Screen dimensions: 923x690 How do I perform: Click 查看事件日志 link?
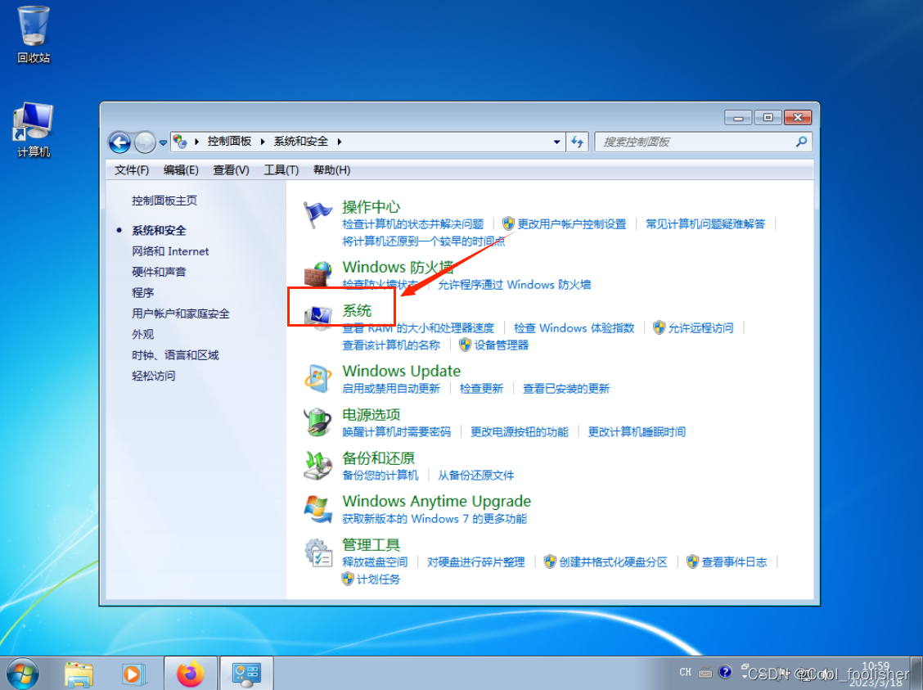pos(734,562)
